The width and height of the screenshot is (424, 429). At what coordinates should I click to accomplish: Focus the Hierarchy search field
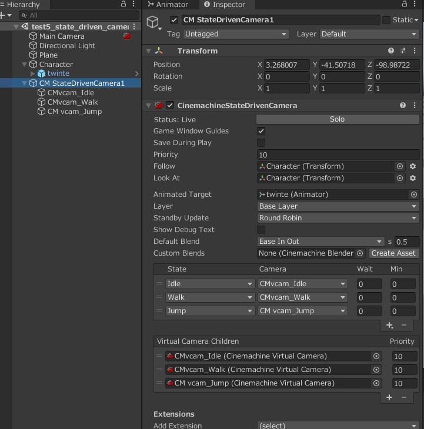pyautogui.click(x=79, y=15)
